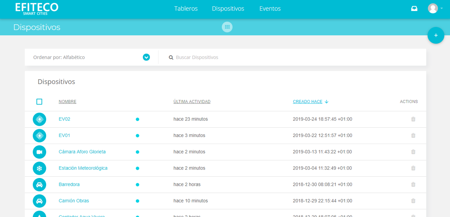The height and width of the screenshot is (217, 450).
Task: Click the 'hace 23 minutos' activity text
Action: pos(191,119)
